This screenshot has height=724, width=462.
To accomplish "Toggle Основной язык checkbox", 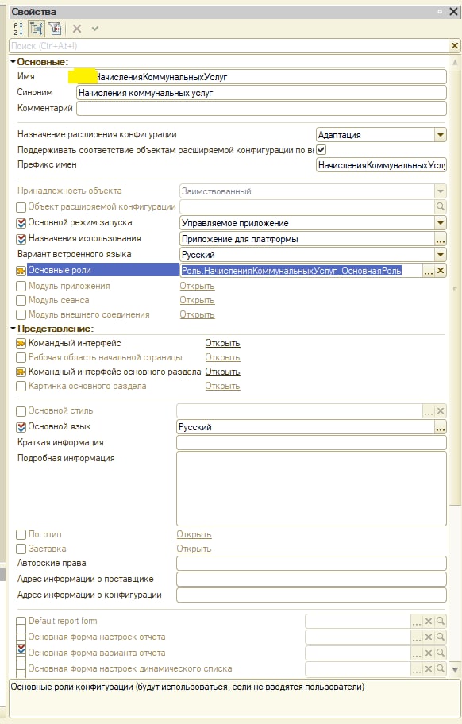I will [x=21, y=427].
